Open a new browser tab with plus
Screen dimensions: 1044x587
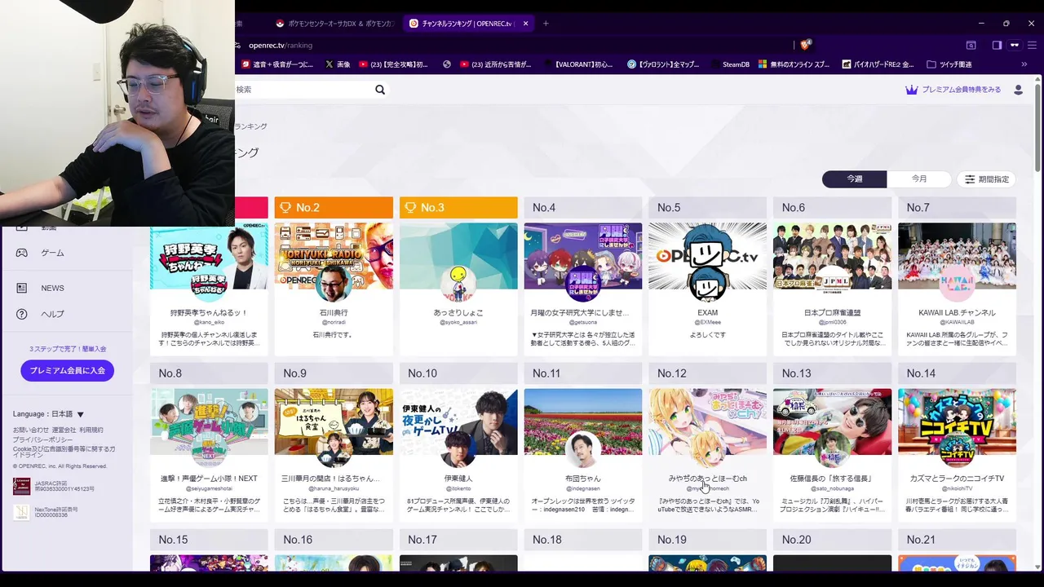coord(546,24)
